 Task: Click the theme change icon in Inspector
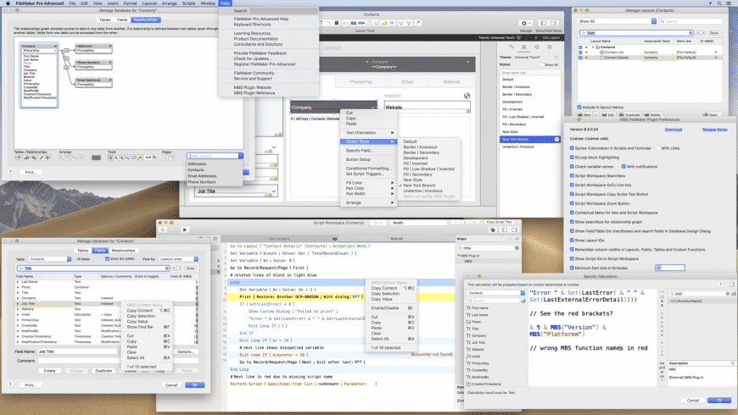click(x=556, y=57)
